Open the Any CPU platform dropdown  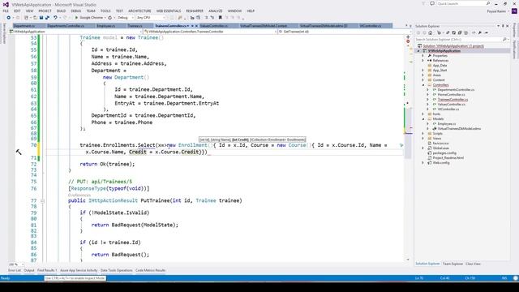pyautogui.click(x=151, y=18)
